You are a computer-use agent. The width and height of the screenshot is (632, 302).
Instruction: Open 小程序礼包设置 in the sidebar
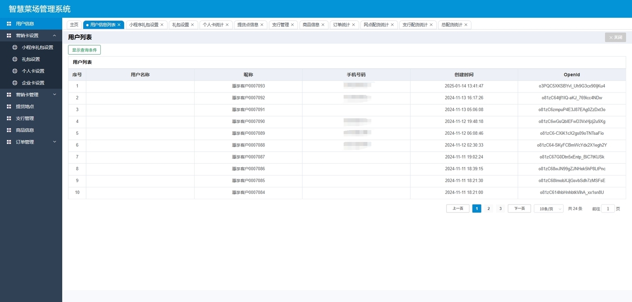coord(31,47)
